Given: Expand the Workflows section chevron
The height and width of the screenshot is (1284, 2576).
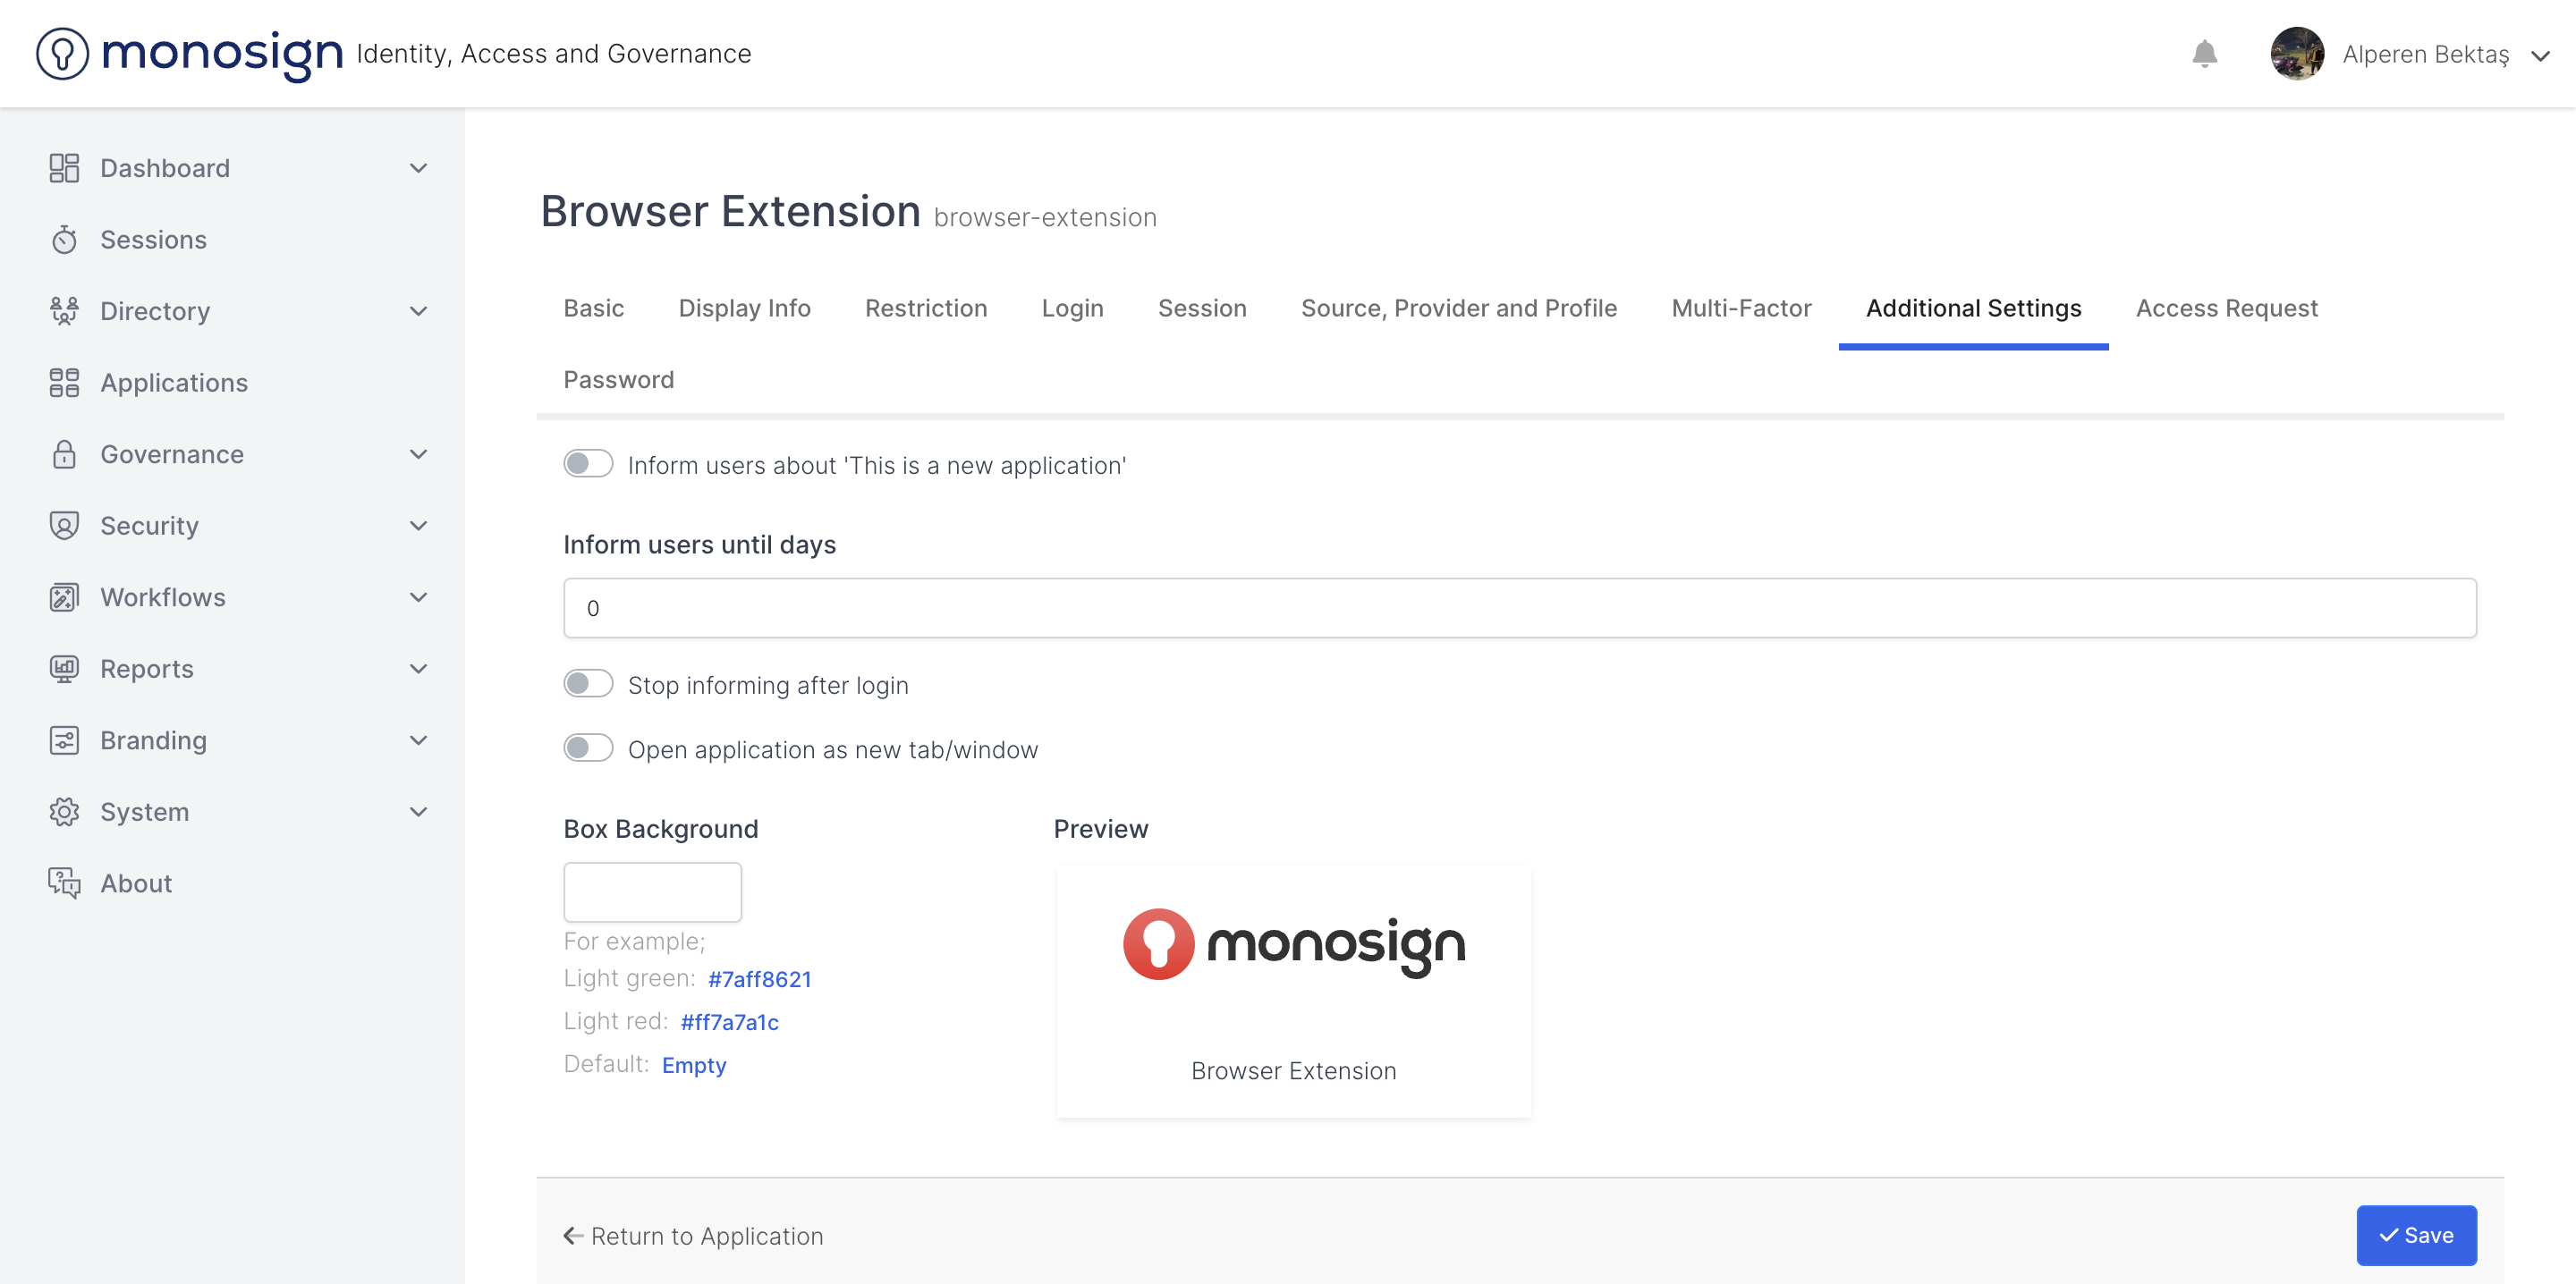Looking at the screenshot, I should coord(419,597).
